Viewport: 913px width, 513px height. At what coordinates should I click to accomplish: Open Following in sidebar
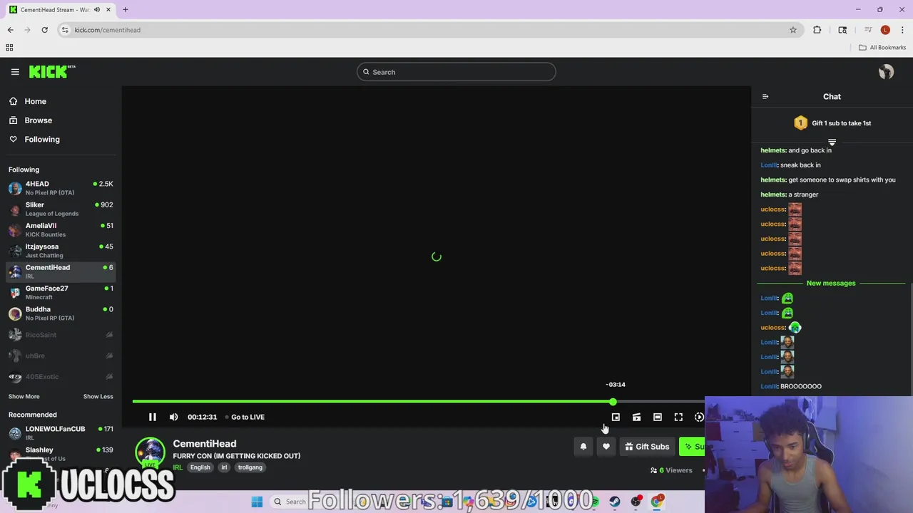coord(61,140)
